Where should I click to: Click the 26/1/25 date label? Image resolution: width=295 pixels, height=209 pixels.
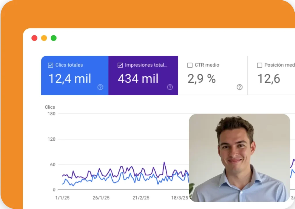[101, 198]
